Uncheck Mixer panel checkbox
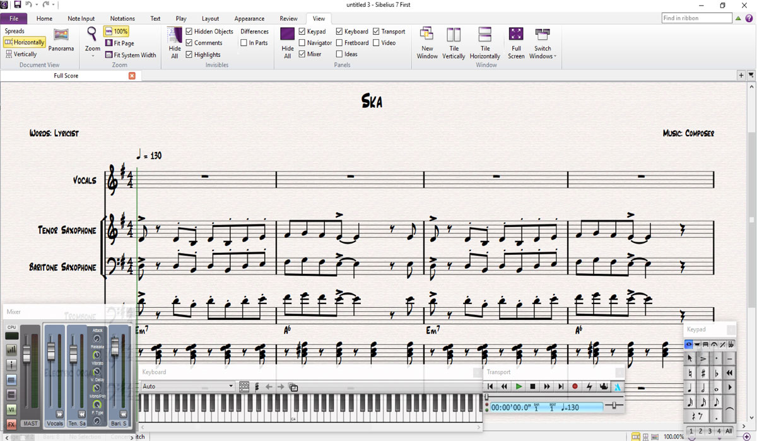 302,54
